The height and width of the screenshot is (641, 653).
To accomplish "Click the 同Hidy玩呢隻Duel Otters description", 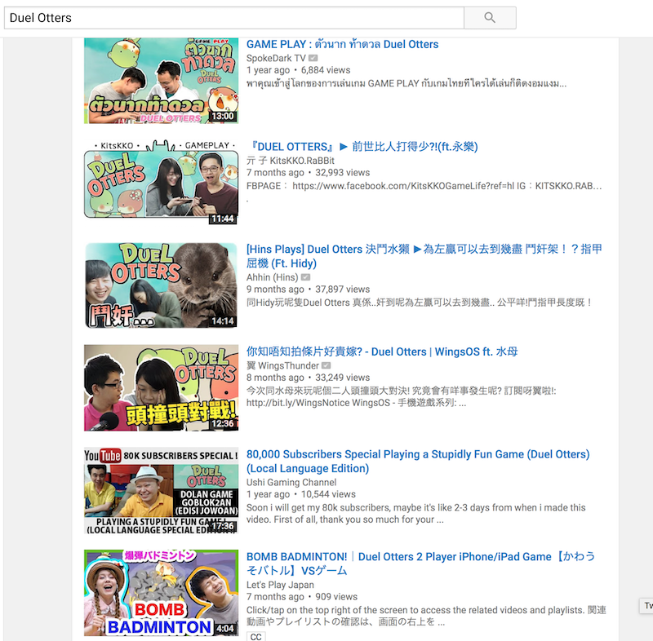I will point(420,302).
